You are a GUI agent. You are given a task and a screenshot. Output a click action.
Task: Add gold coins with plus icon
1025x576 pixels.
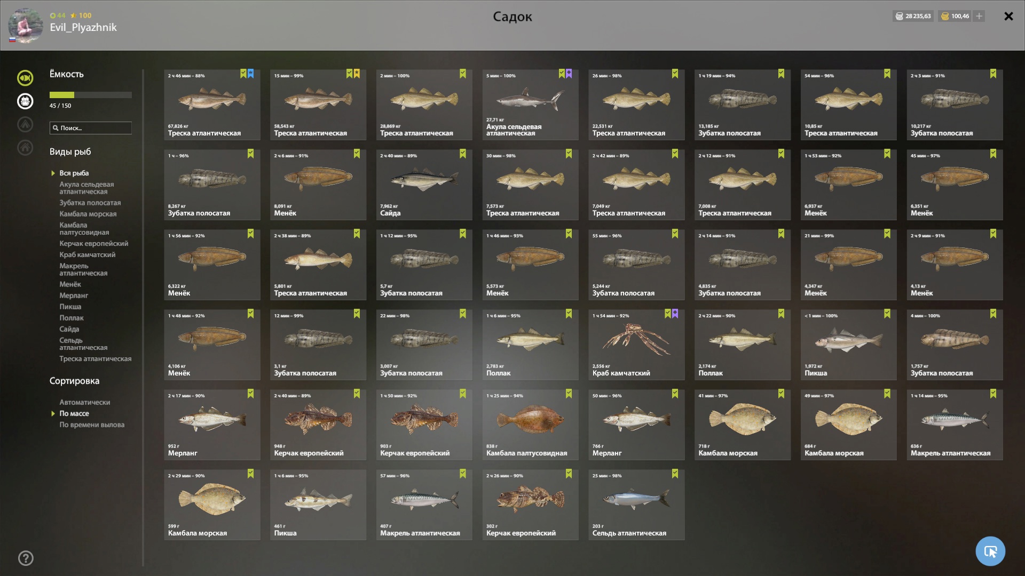979,16
